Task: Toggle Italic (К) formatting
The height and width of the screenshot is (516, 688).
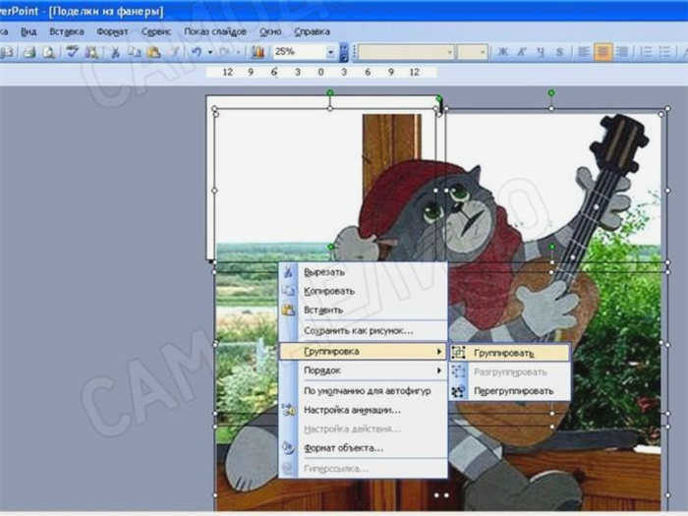Action: [522, 52]
